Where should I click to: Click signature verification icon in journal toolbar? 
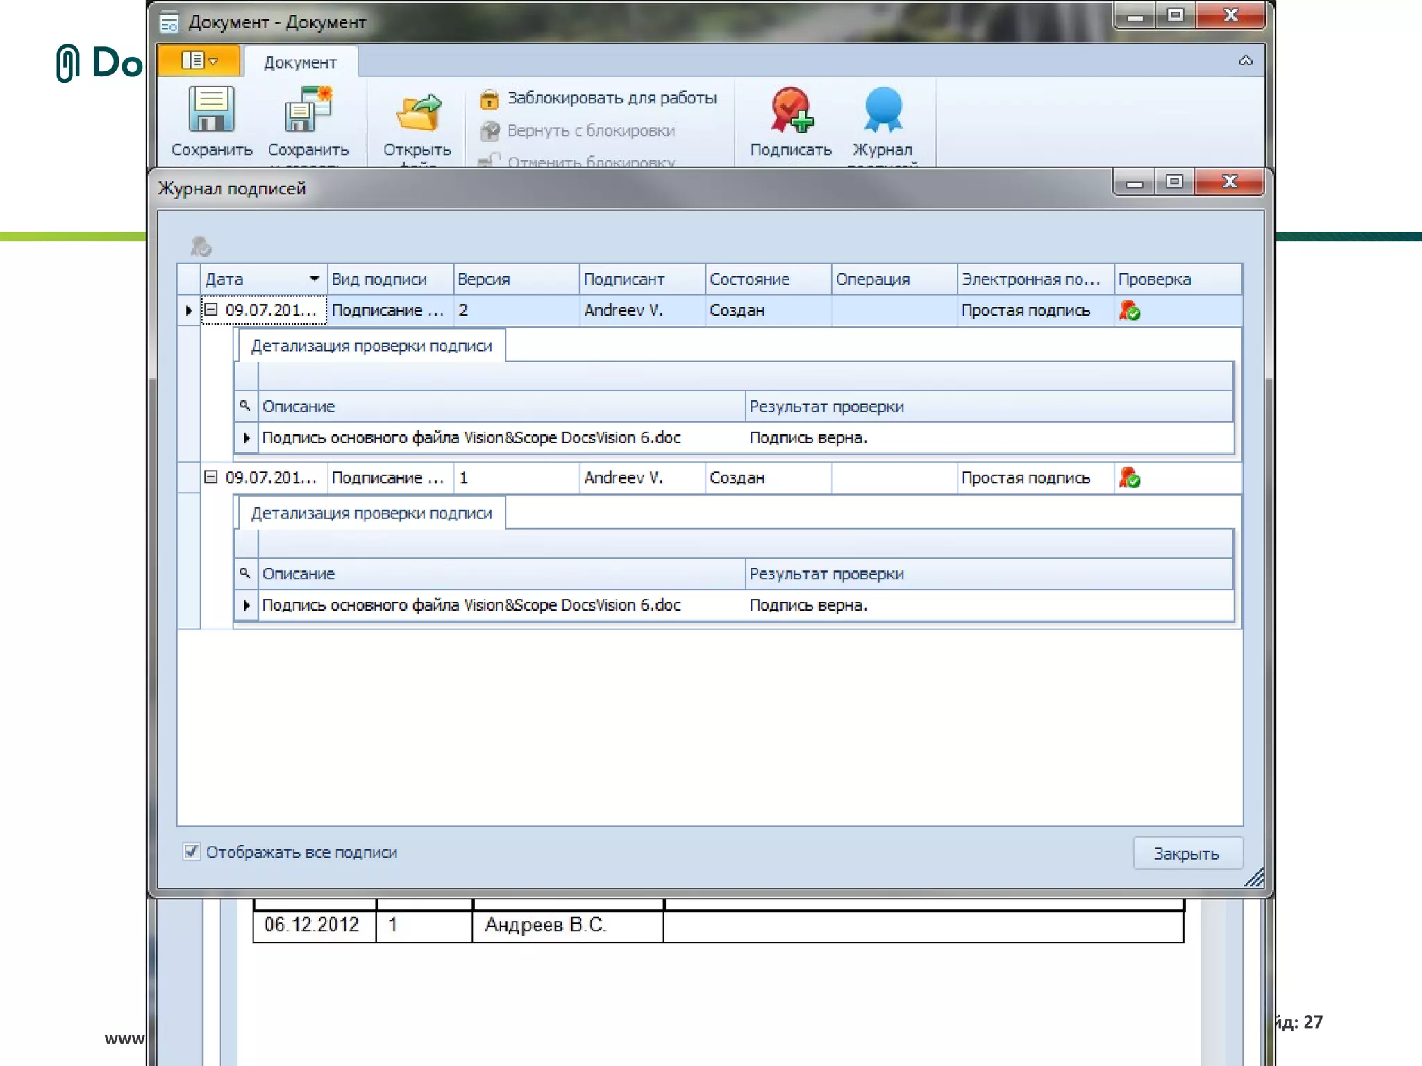201,246
